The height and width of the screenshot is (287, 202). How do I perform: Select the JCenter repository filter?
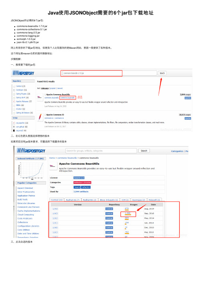(19, 109)
